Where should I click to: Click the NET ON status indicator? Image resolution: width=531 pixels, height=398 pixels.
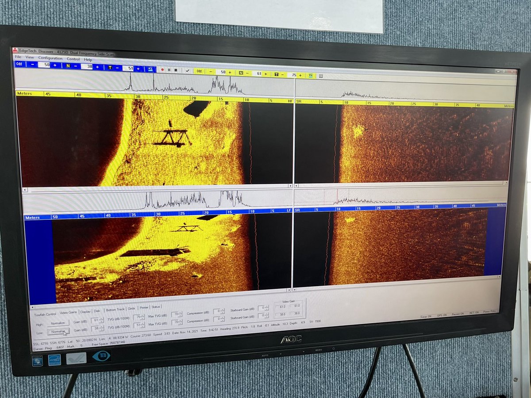click(x=474, y=313)
